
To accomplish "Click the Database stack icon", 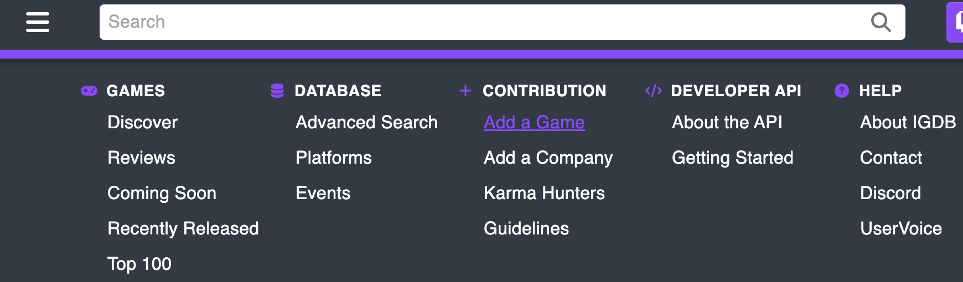I will tap(277, 91).
